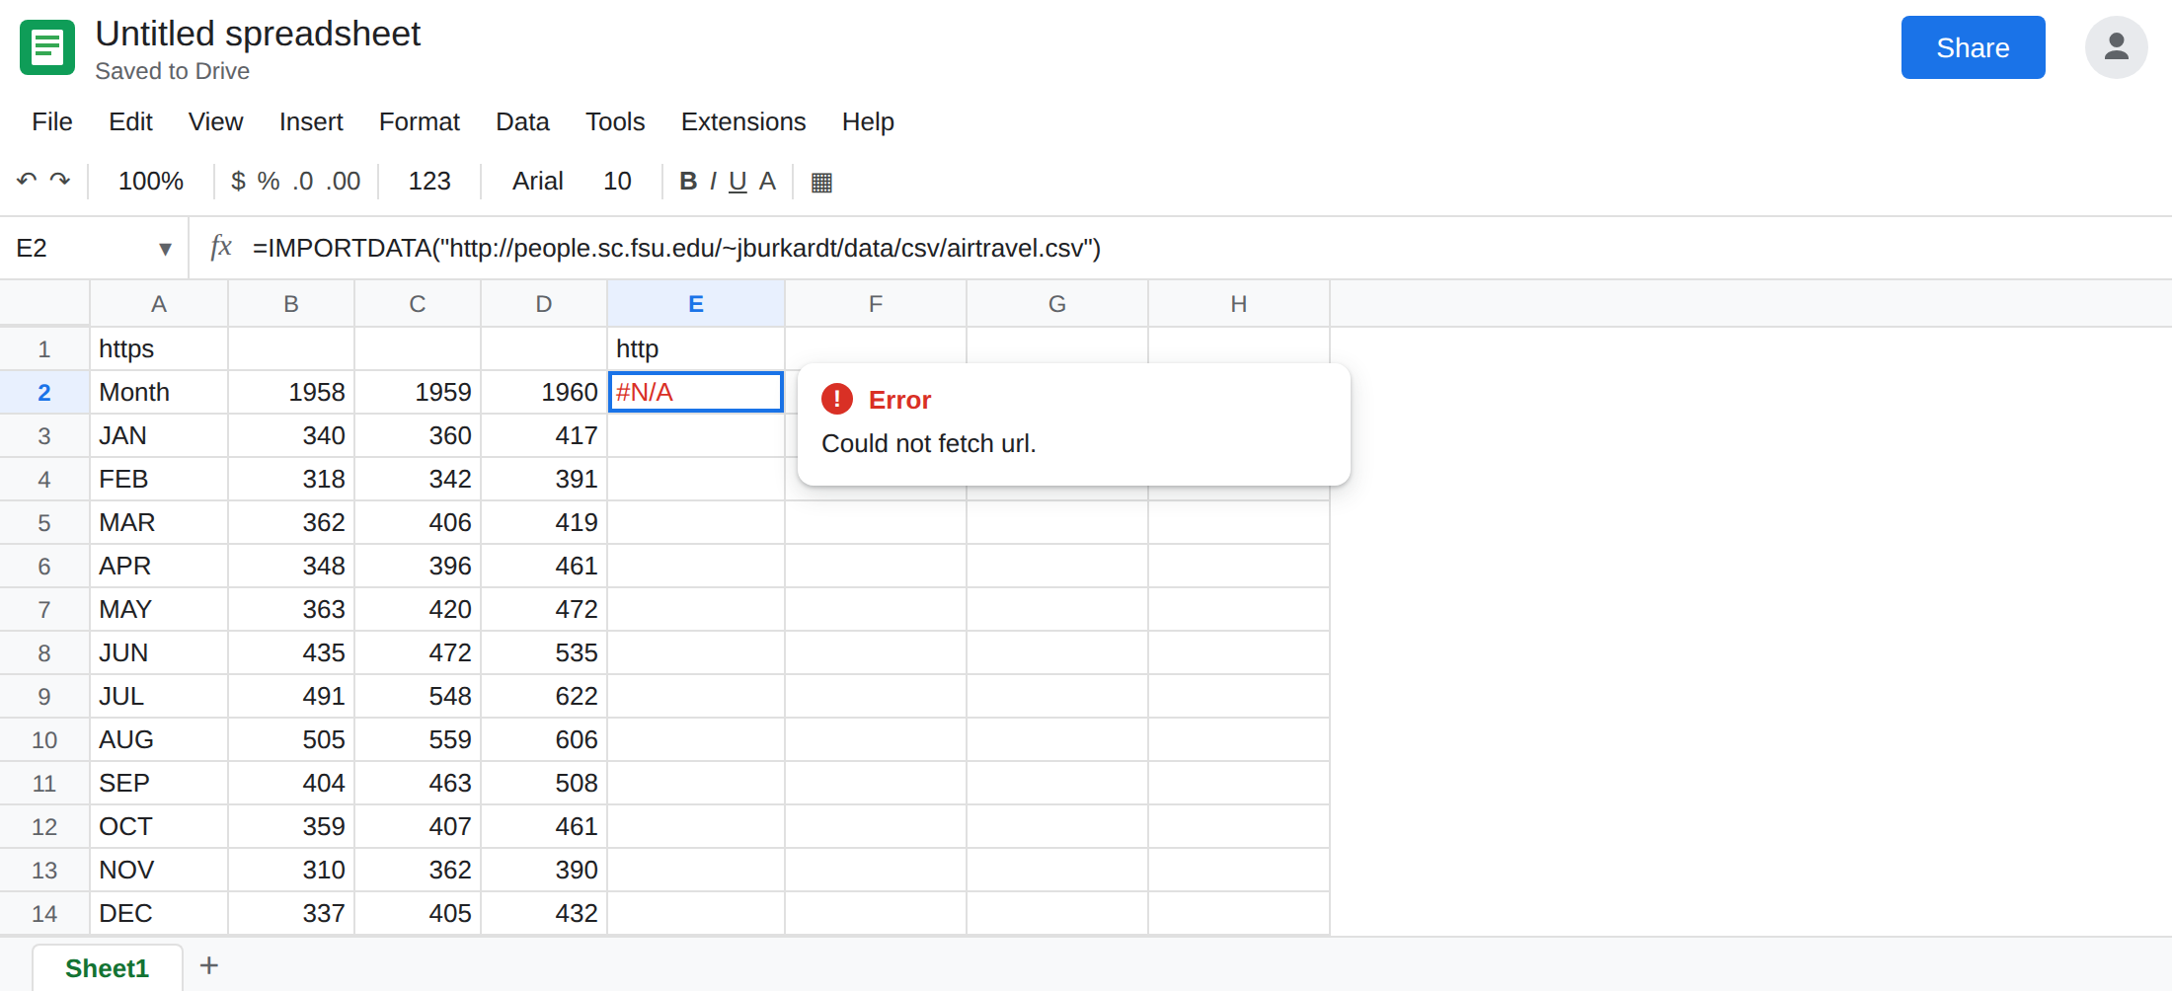The height and width of the screenshot is (991, 2172).
Task: Select column H header
Action: point(1239,304)
